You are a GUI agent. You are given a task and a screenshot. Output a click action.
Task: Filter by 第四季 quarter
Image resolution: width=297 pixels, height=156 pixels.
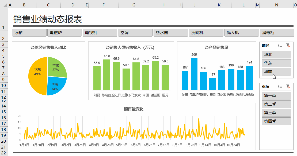pos(276,121)
